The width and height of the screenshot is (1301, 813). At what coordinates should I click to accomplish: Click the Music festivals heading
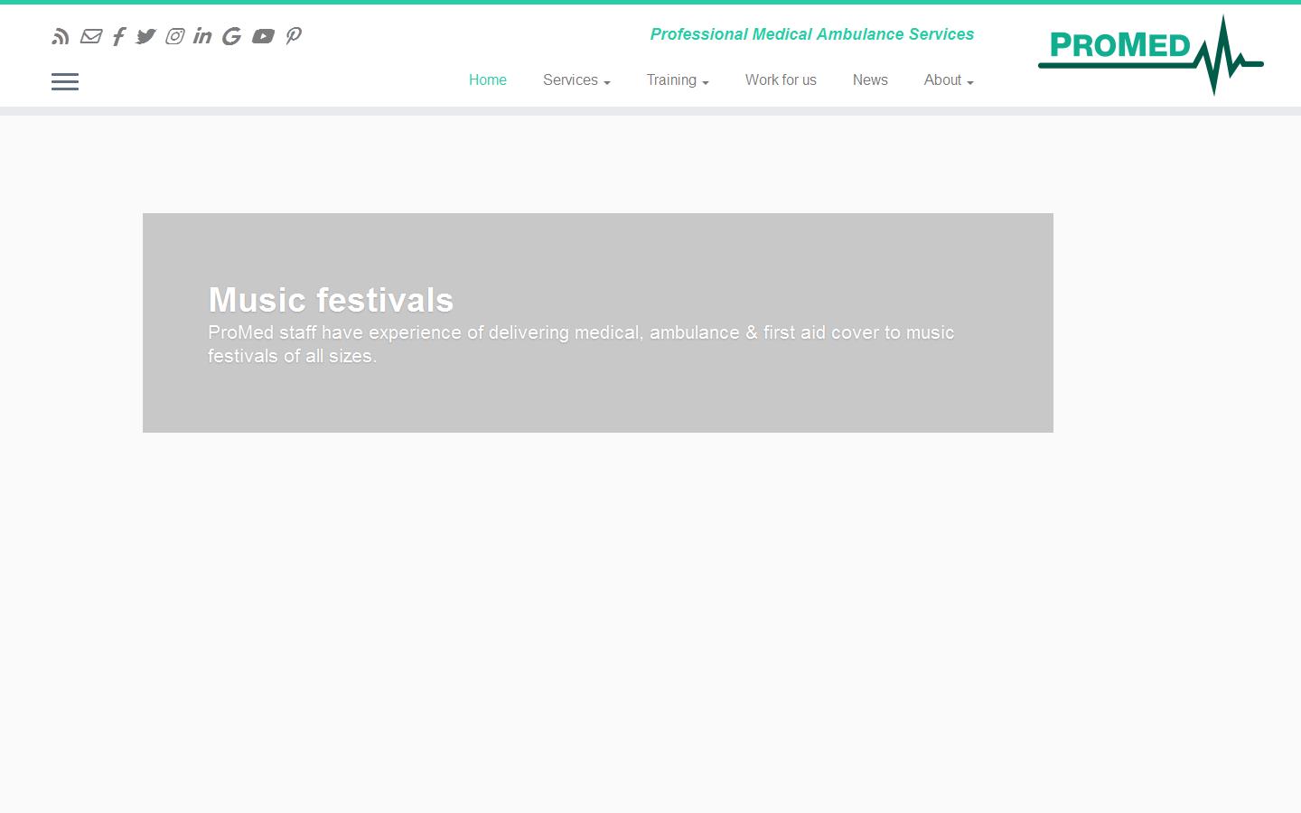coord(331,300)
